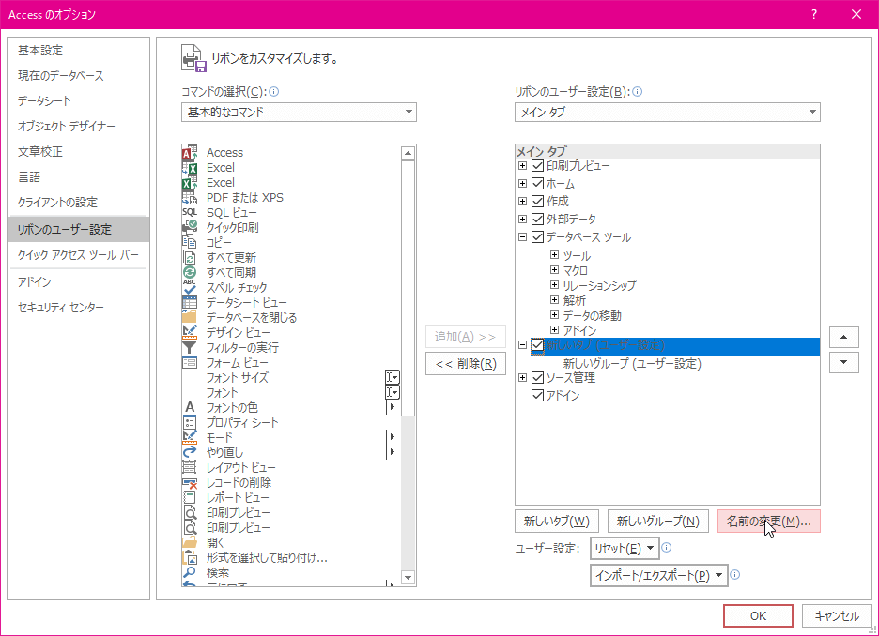Click the フォーム ビュー icon
Screen dimensions: 879x636
coord(190,363)
